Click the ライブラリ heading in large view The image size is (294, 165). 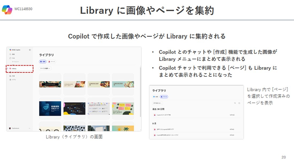47,55
